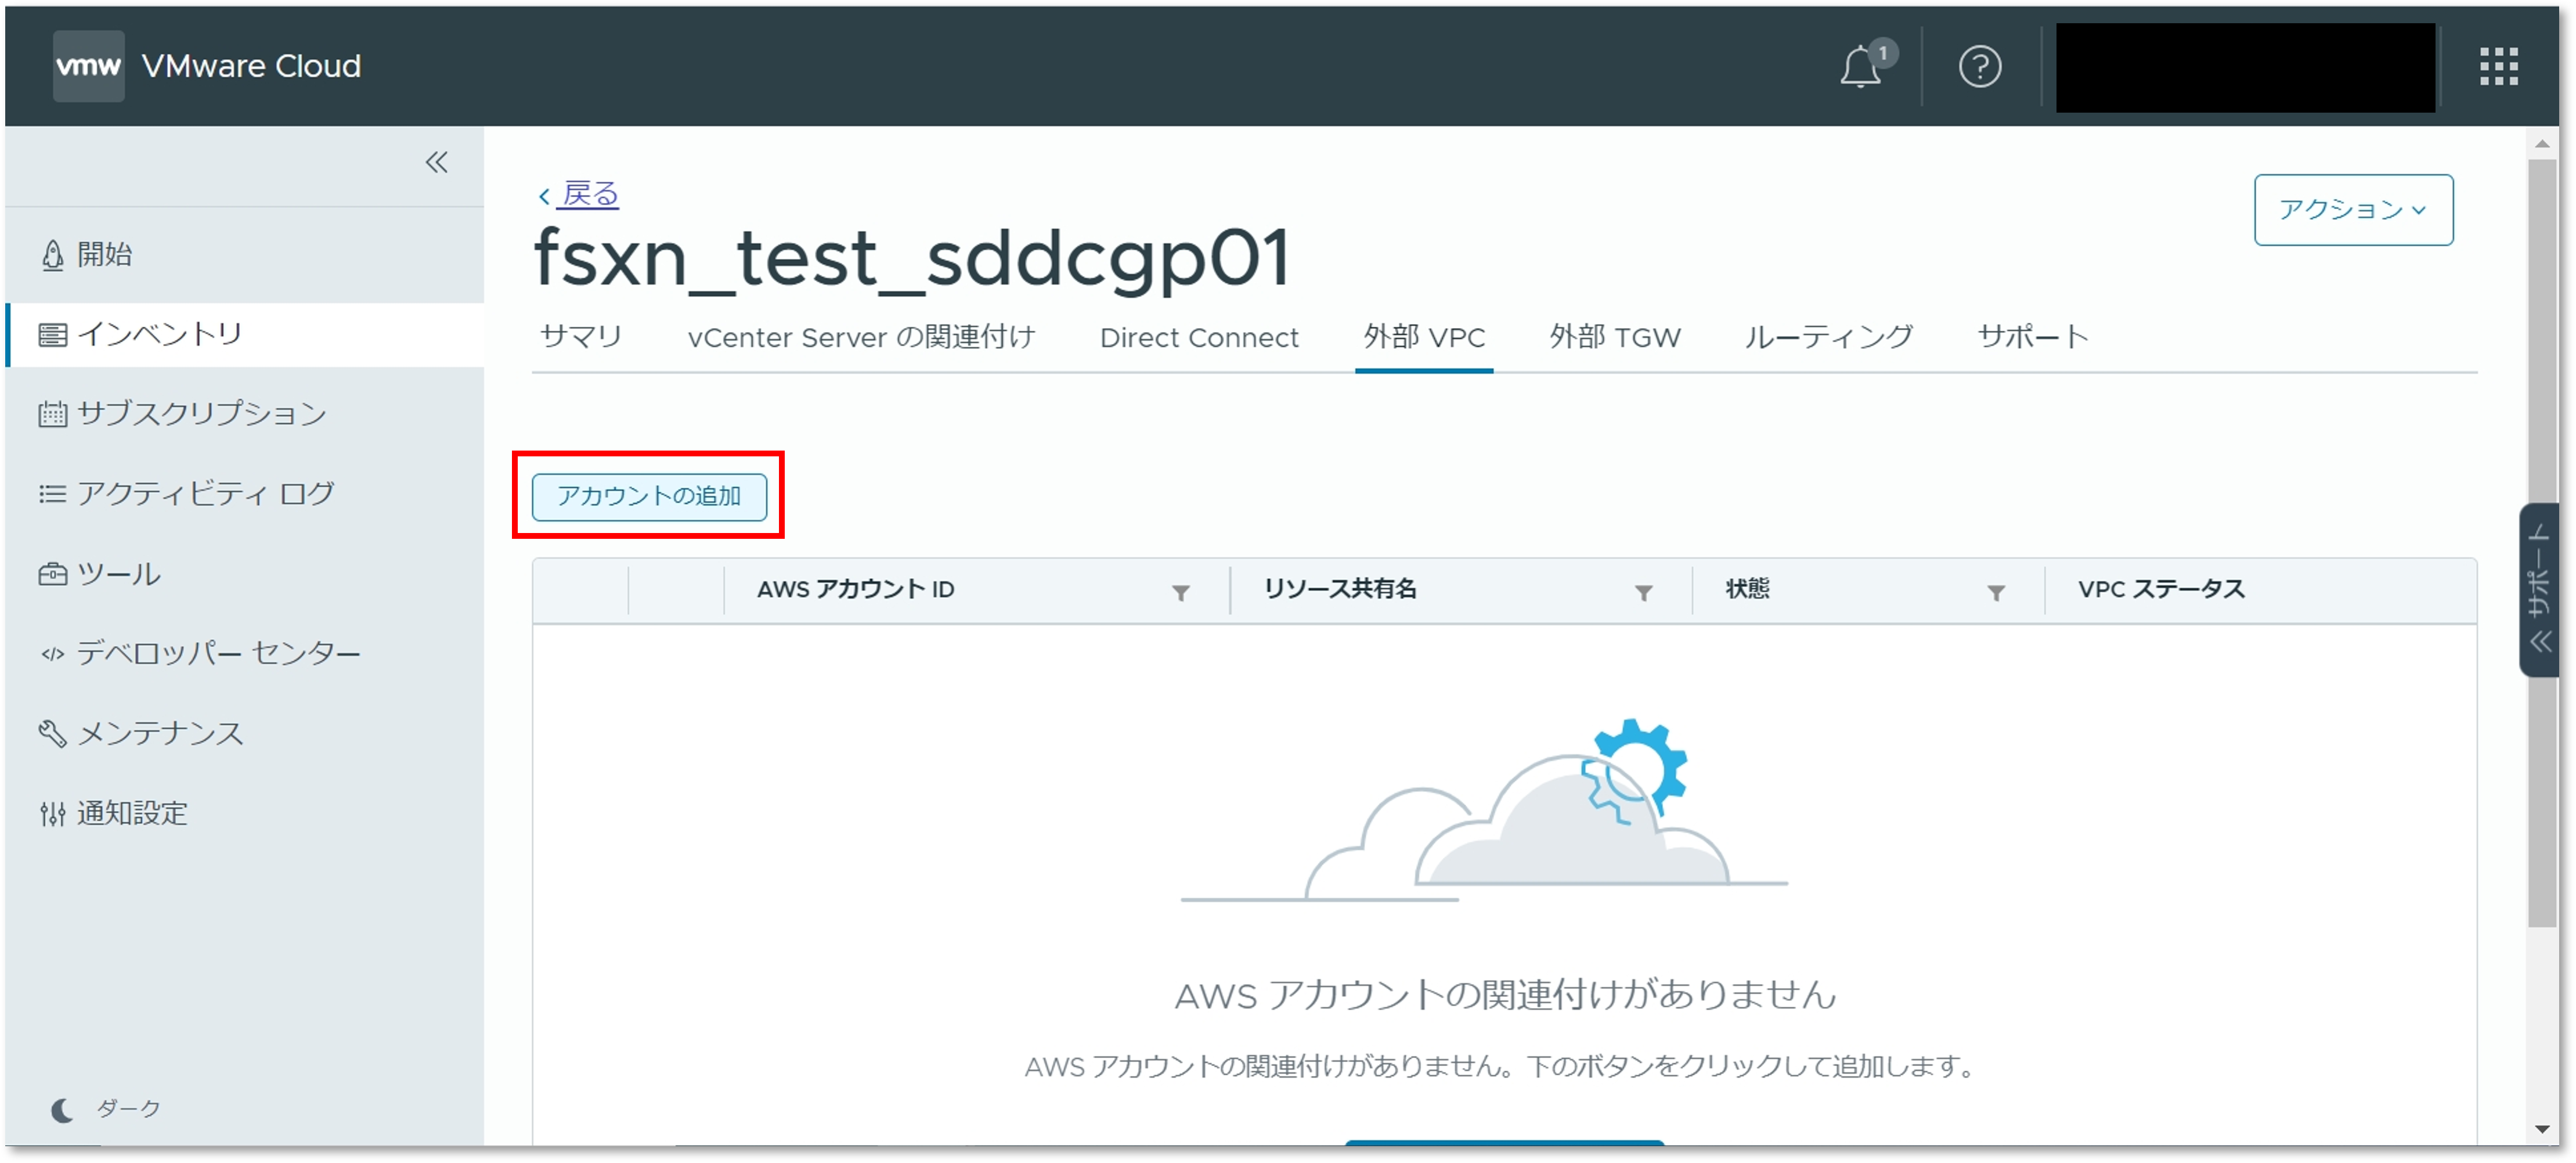Switch to vCenter Server の関連付け tab
Image resolution: width=2576 pixels, height=1163 pixels.
coord(861,337)
